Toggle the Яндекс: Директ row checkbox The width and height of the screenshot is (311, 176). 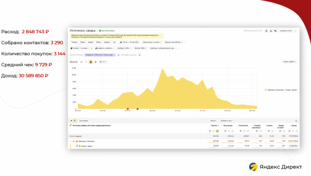(x=77, y=145)
